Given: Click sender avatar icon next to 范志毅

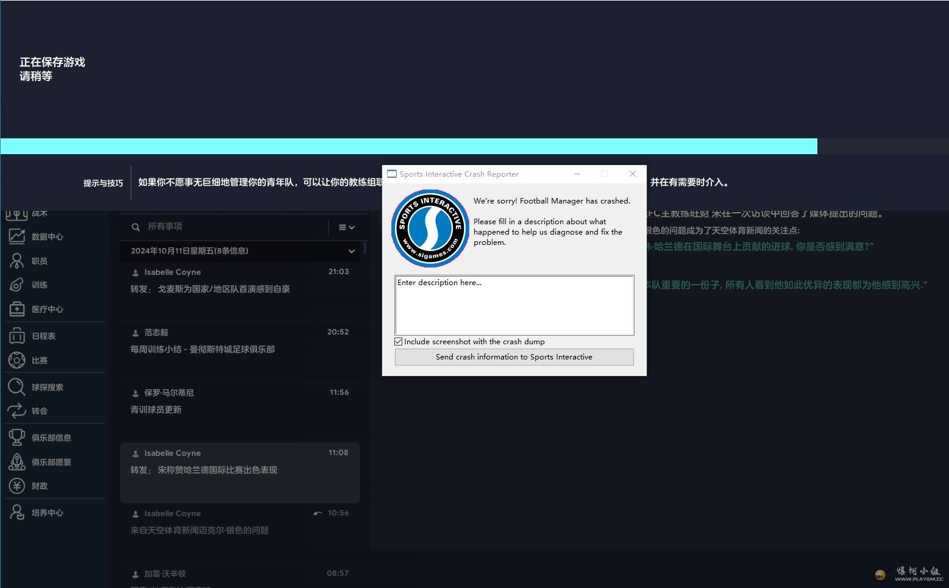Looking at the screenshot, I should pos(135,333).
